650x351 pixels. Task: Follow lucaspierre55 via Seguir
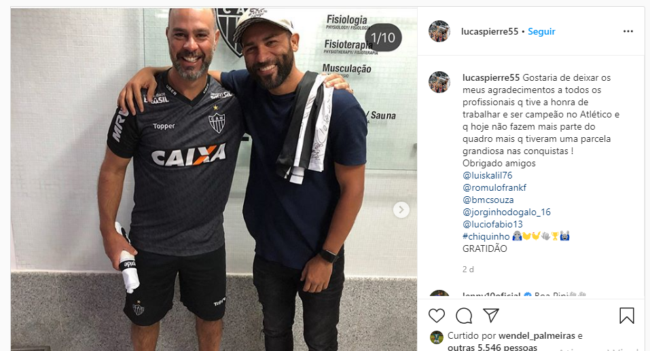coord(541,31)
